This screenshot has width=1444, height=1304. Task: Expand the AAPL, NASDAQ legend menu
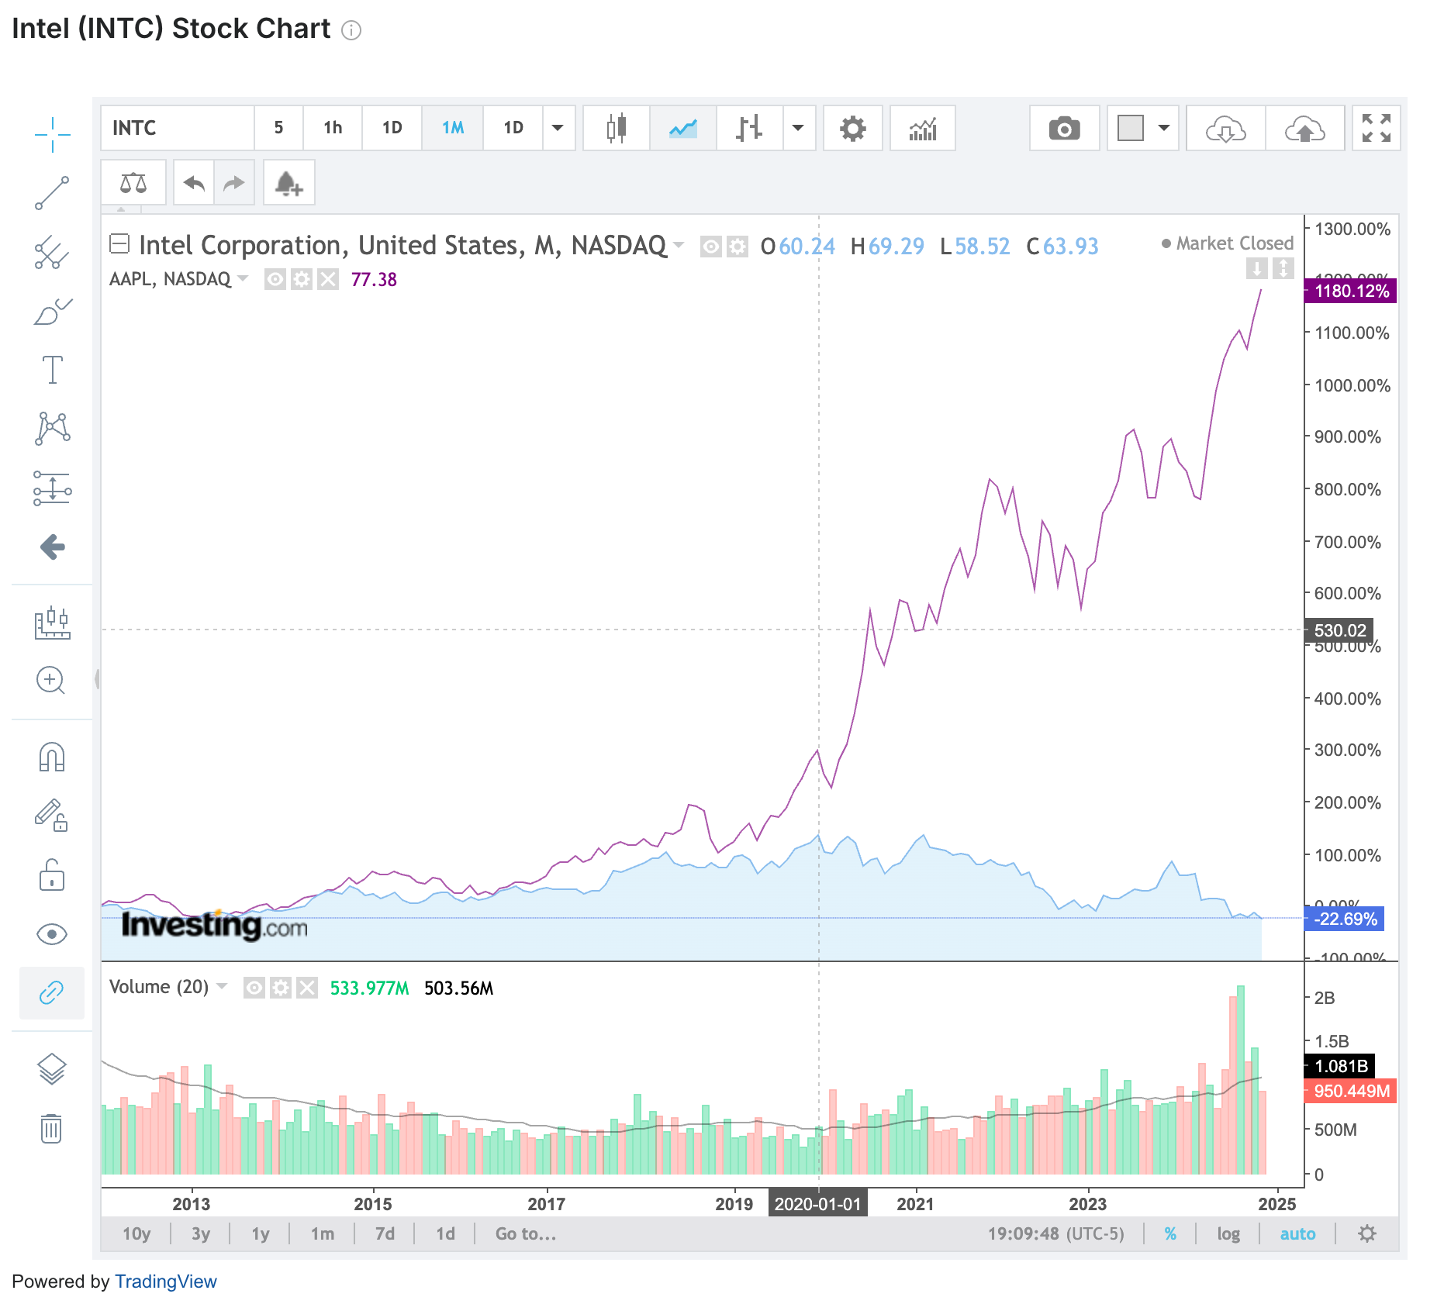point(243,278)
